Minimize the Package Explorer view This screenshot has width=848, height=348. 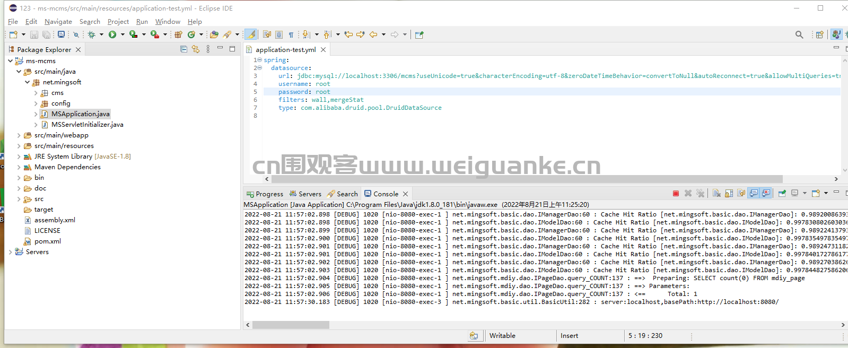pos(220,49)
